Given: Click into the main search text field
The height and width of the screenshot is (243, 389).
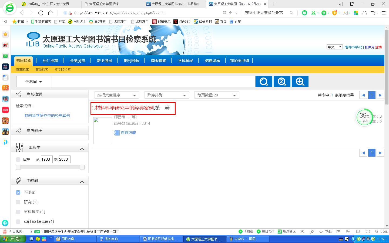Looking at the screenshot, I should coord(153,82).
